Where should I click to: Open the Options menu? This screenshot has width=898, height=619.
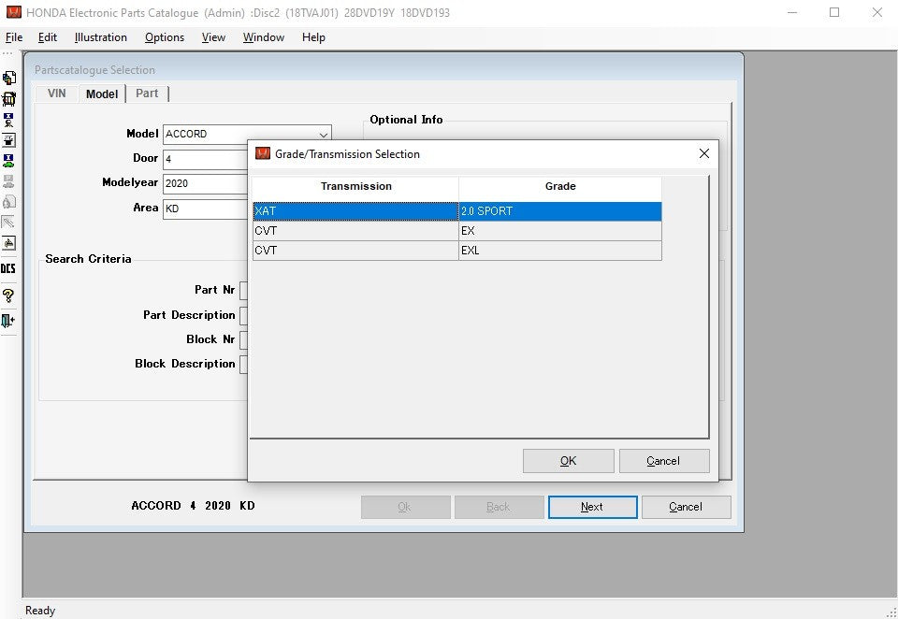(x=165, y=37)
